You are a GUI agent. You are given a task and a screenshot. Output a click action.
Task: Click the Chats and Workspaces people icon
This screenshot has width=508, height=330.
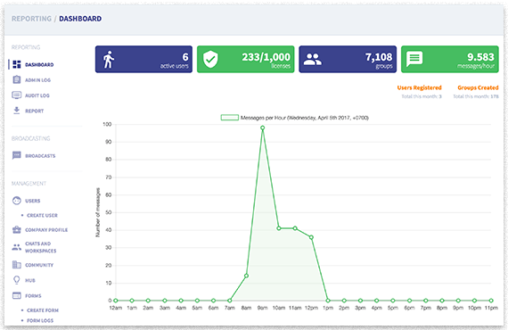point(17,247)
